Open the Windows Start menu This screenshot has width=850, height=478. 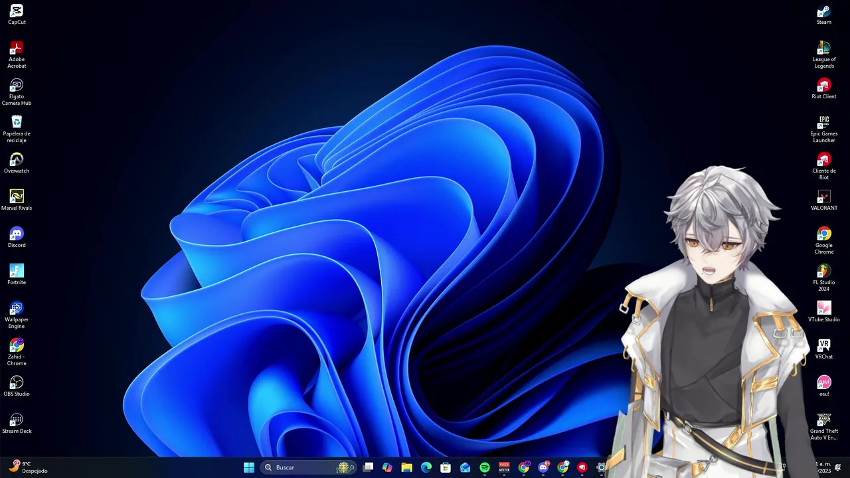pos(249,467)
